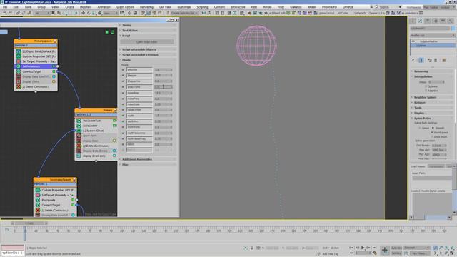Open the Motion command panel tab

(436, 21)
